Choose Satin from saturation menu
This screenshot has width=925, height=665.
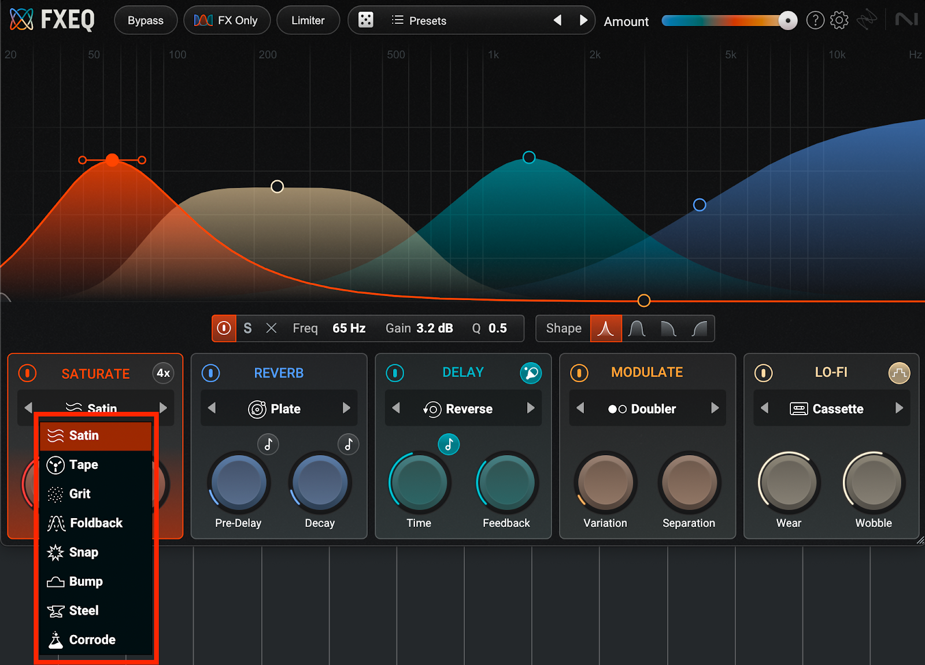[x=96, y=435]
